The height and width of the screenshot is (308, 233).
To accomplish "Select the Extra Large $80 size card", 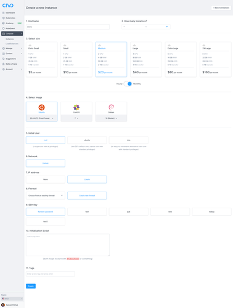I will coord(181,60).
